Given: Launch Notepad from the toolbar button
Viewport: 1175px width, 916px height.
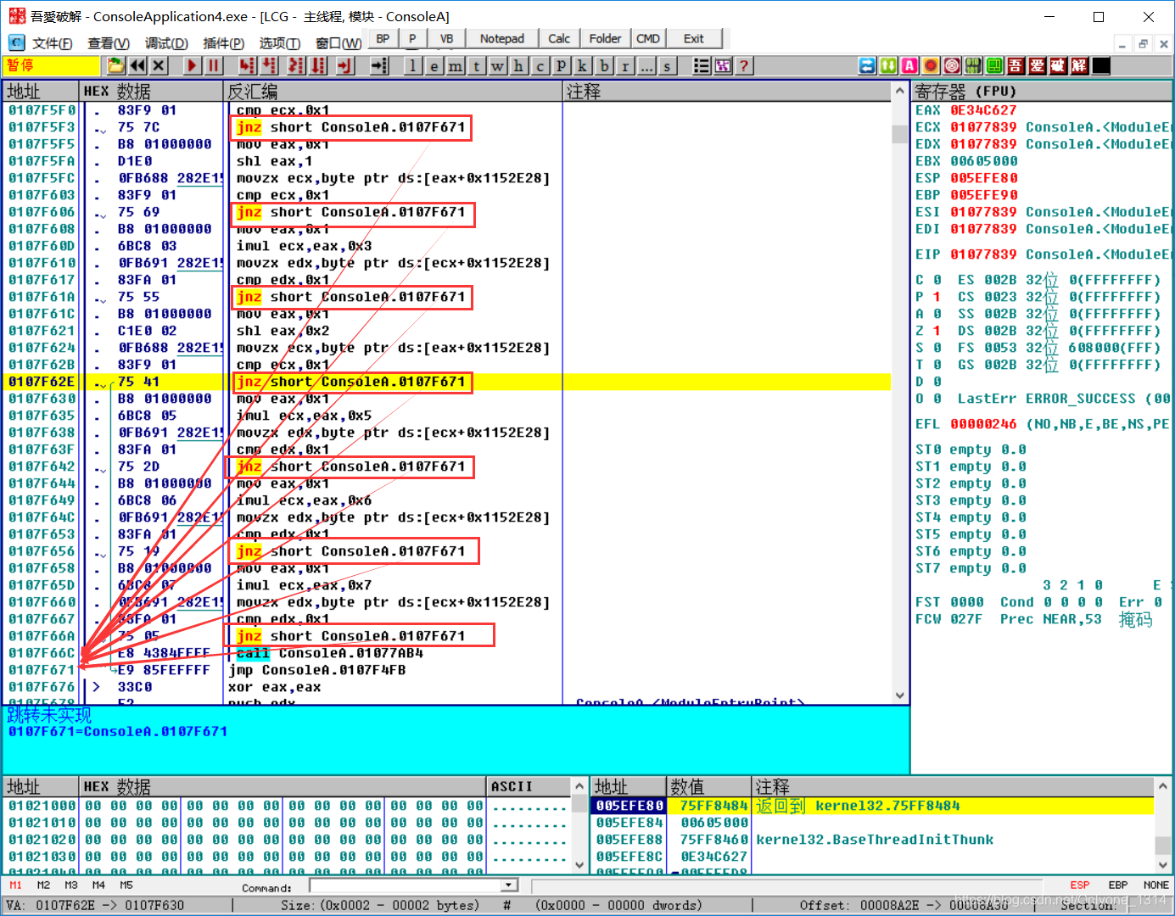Looking at the screenshot, I should click(x=502, y=38).
